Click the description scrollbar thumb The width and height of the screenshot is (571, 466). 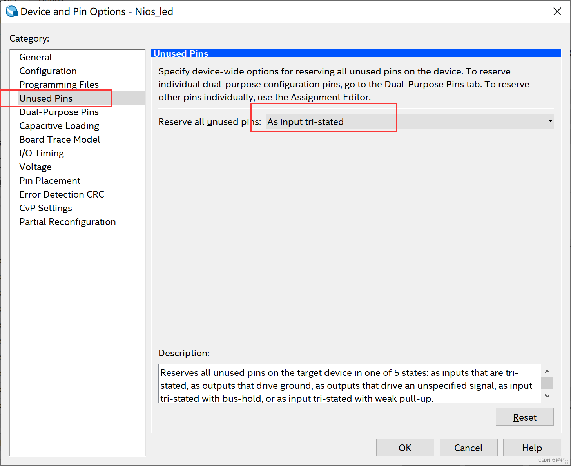547,383
